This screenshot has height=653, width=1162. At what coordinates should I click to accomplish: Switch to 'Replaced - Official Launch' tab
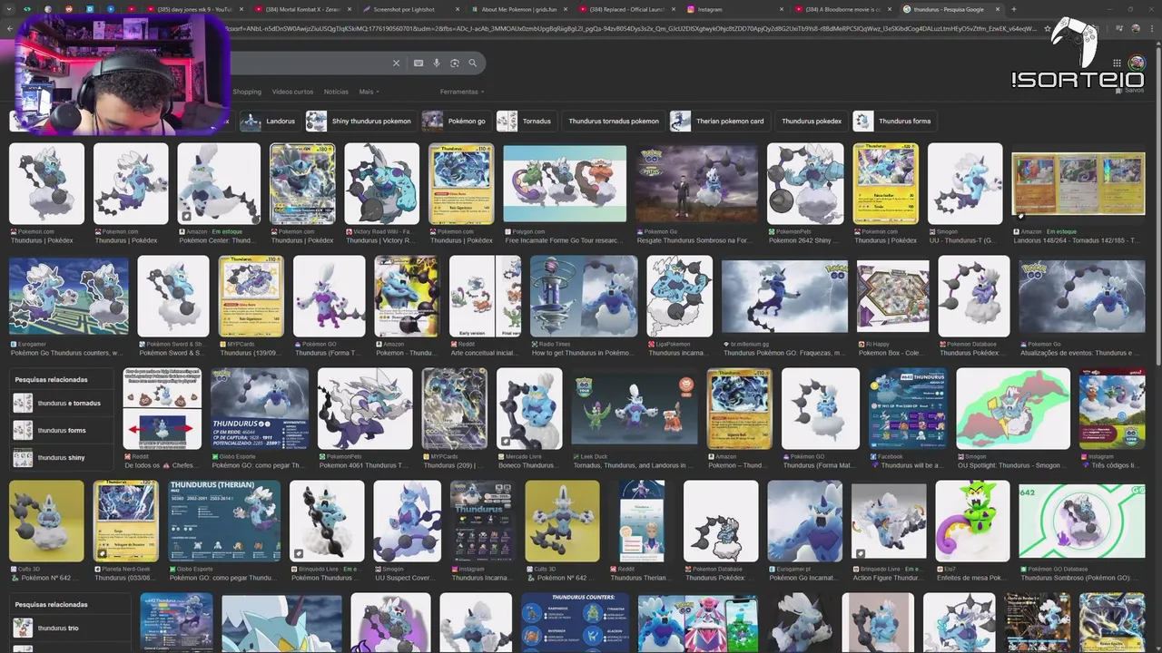626,9
